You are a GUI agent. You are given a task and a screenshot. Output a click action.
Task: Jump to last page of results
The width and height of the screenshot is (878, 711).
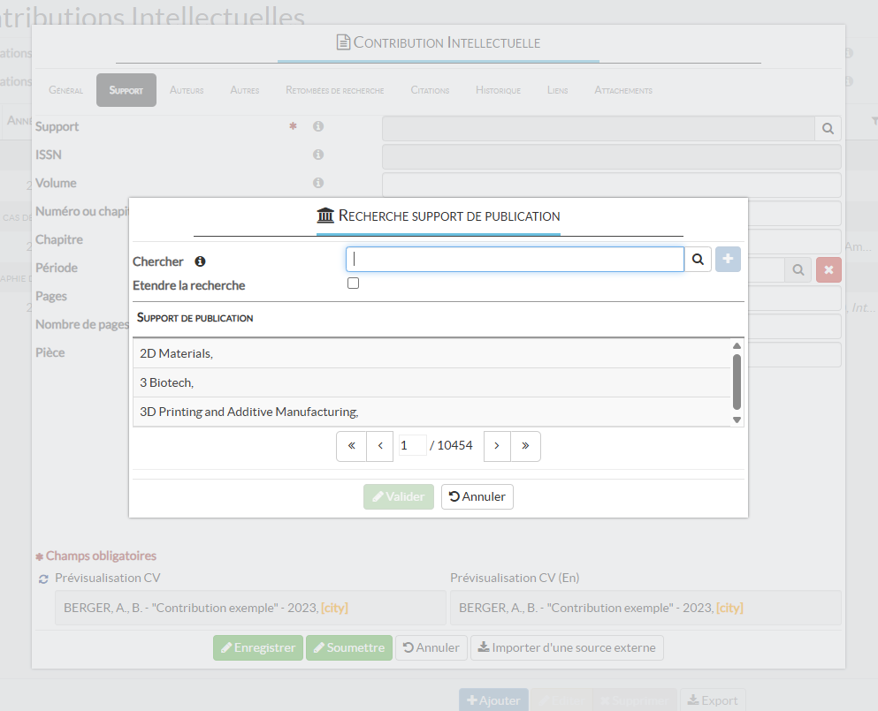[525, 446]
